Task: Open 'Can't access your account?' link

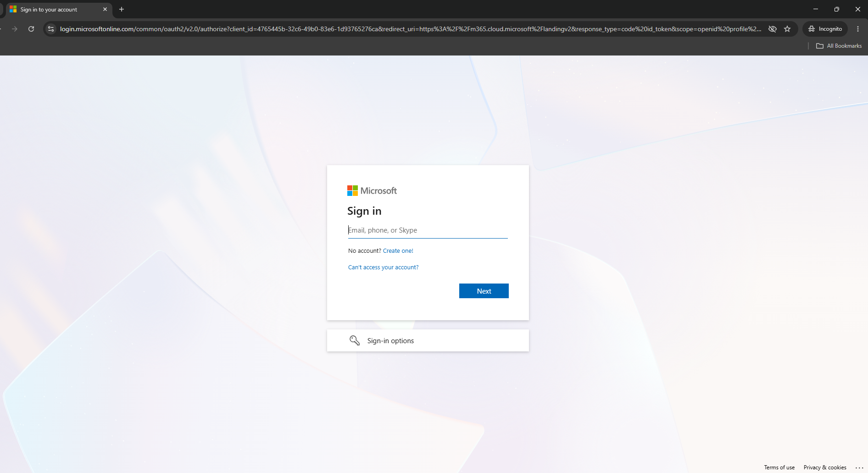Action: pos(383,267)
